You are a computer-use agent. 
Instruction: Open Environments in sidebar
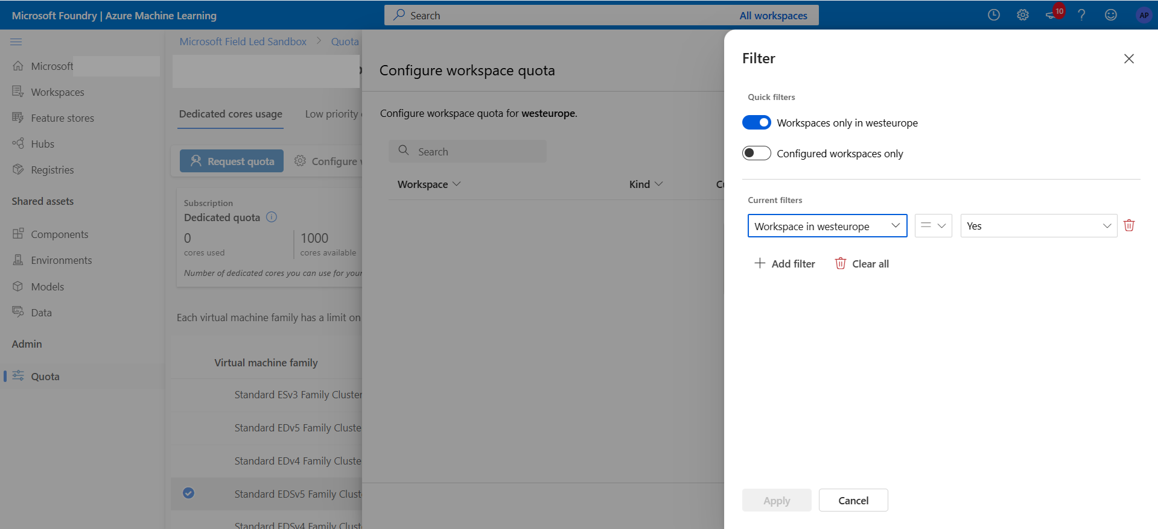(x=61, y=260)
